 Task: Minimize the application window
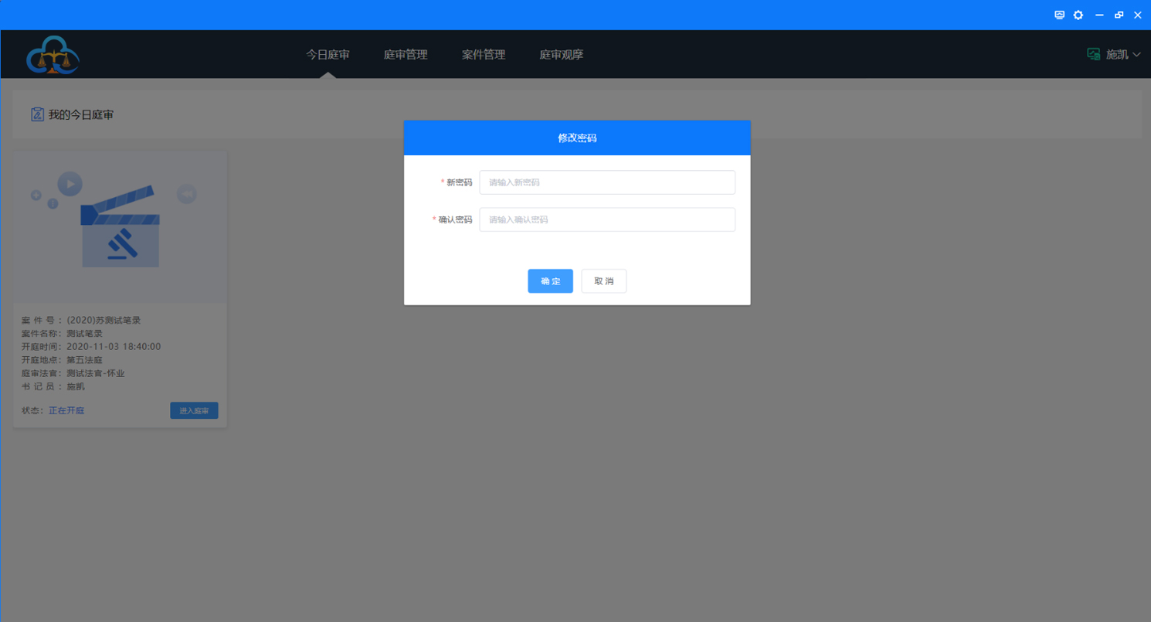pyautogui.click(x=1099, y=15)
